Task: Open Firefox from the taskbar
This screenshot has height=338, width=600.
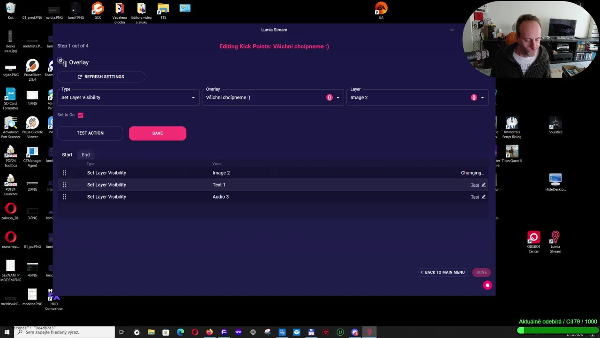Action: click(210, 332)
